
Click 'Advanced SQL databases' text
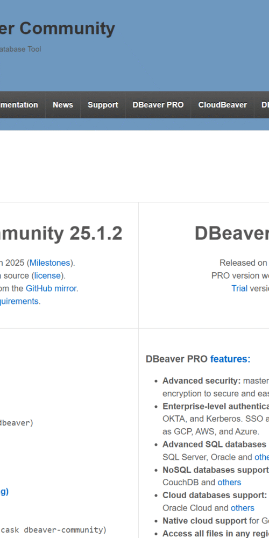point(215,444)
